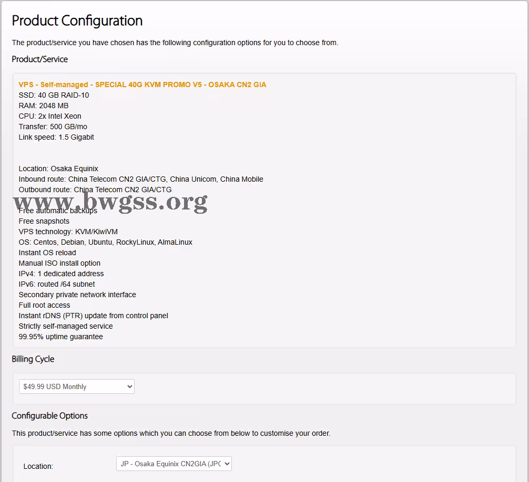Click the Instant rDNS (PTR) update line
The image size is (529, 482).
tap(93, 316)
